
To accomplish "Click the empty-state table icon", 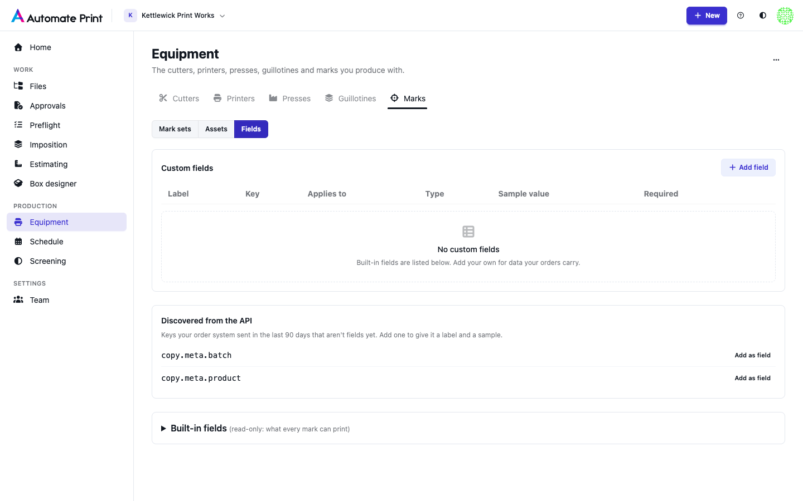I will pos(468,232).
